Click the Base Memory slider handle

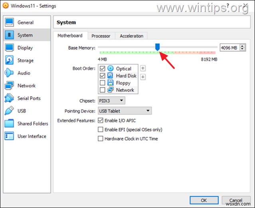pyautogui.click(x=157, y=47)
